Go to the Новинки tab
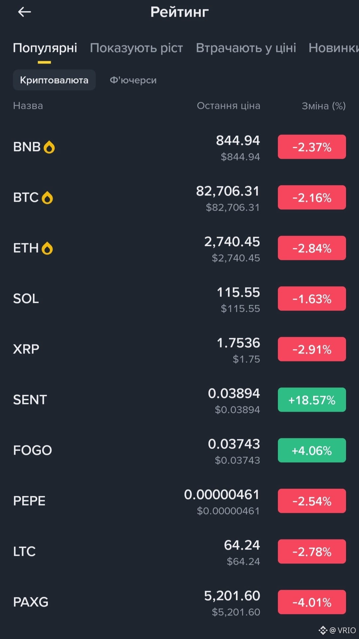The image size is (359, 639). coord(333,48)
